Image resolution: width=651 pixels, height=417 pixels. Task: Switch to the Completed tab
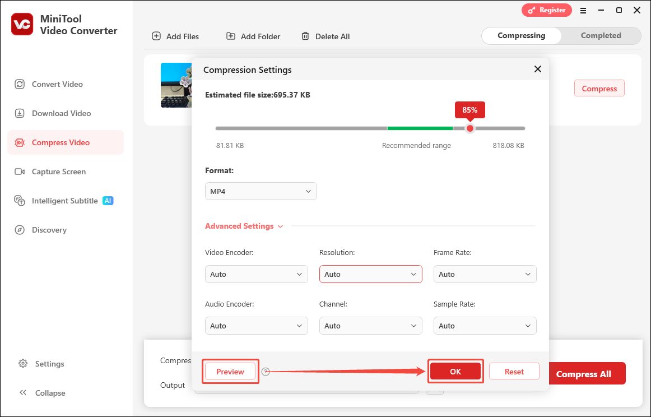pos(601,35)
